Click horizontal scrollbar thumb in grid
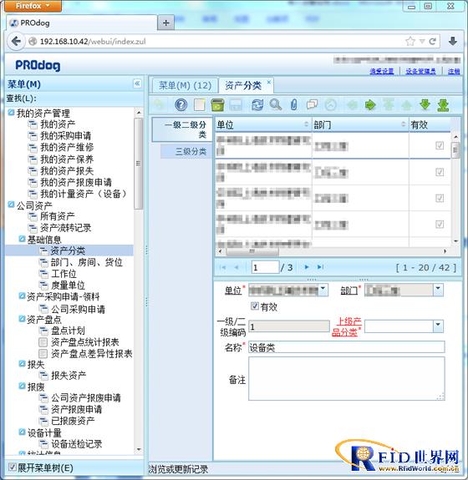Viewport: 468px width, 480px height. coord(252,251)
